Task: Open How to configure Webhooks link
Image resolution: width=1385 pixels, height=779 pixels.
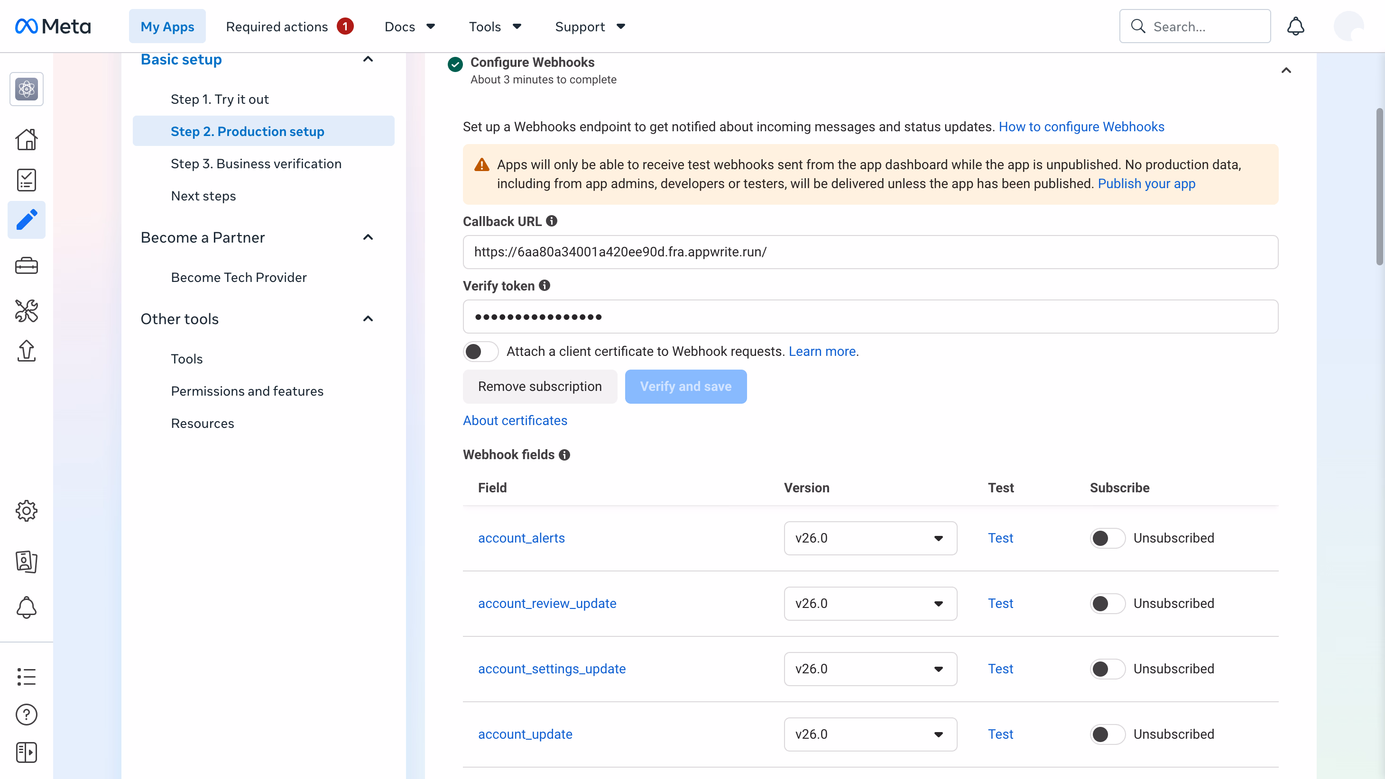Action: tap(1081, 127)
